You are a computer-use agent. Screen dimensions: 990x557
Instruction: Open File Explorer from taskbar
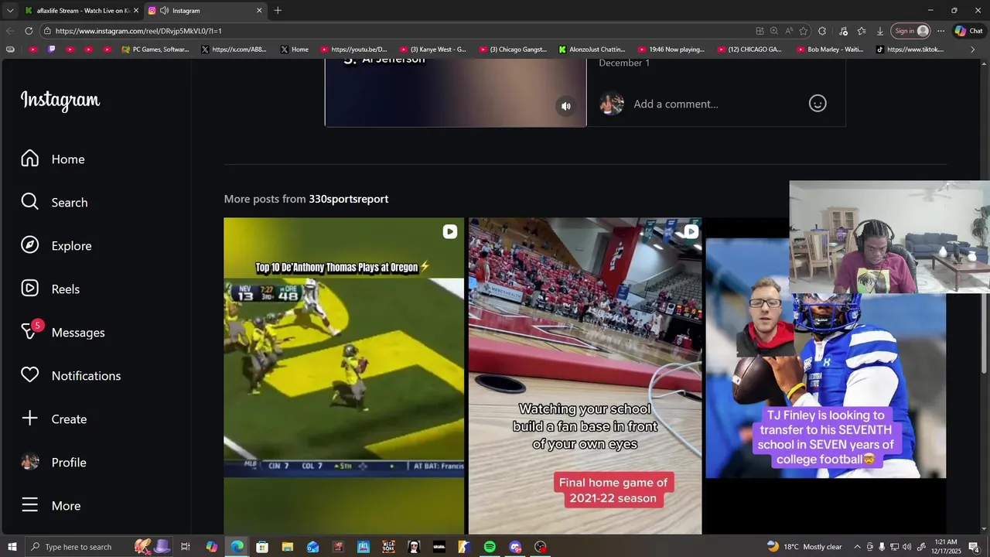click(x=287, y=547)
